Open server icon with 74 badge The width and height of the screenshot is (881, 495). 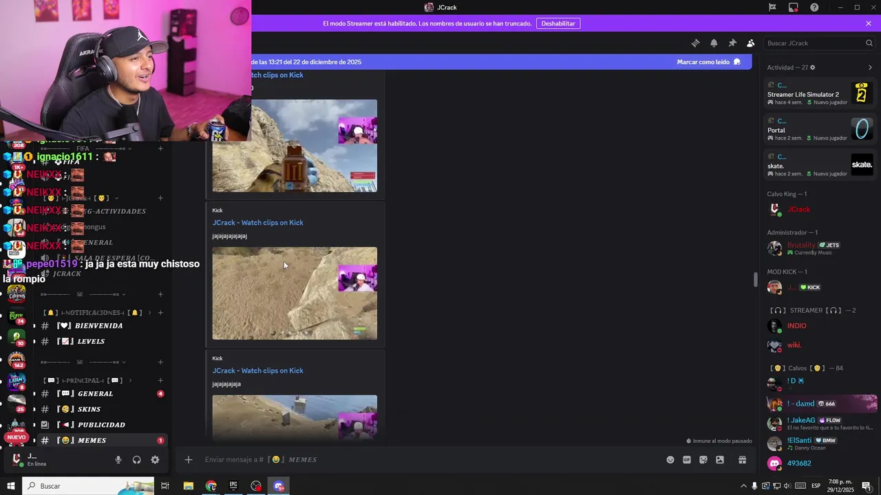coord(16,316)
